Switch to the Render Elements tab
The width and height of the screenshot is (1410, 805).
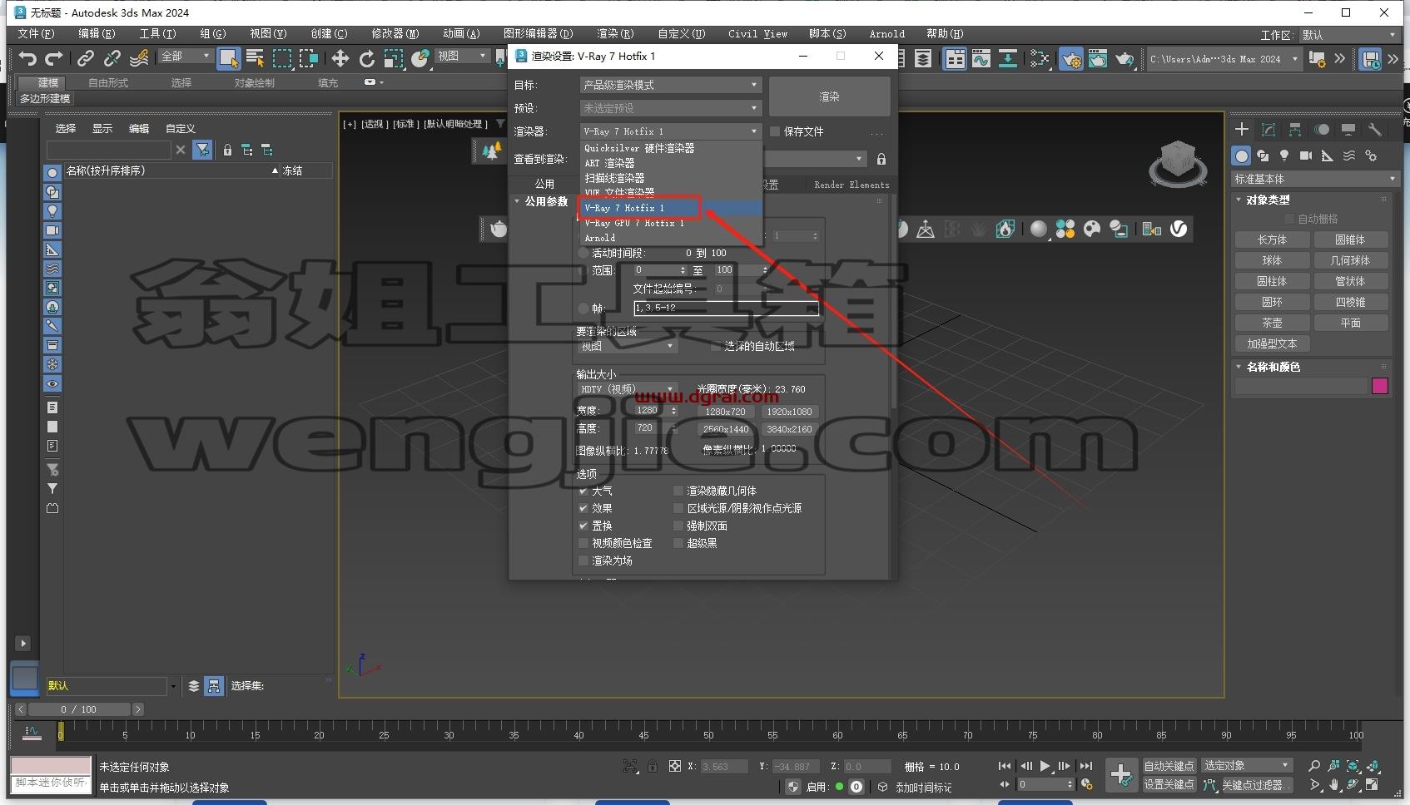coord(851,185)
